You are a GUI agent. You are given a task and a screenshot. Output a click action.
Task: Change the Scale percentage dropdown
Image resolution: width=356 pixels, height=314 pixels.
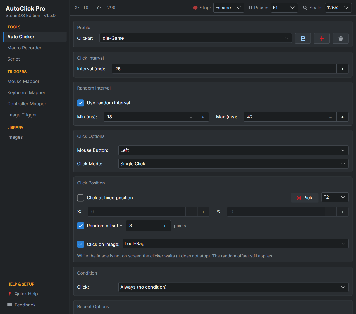coord(338,8)
